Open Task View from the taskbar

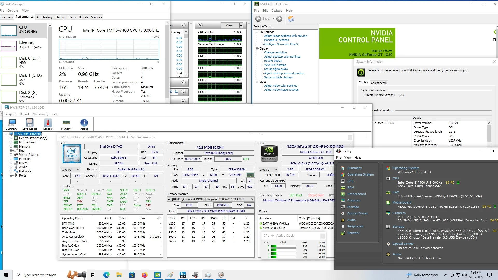point(93,275)
